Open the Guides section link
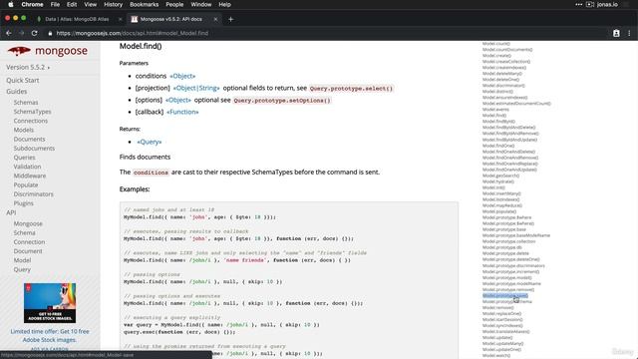 pyautogui.click(x=16, y=92)
